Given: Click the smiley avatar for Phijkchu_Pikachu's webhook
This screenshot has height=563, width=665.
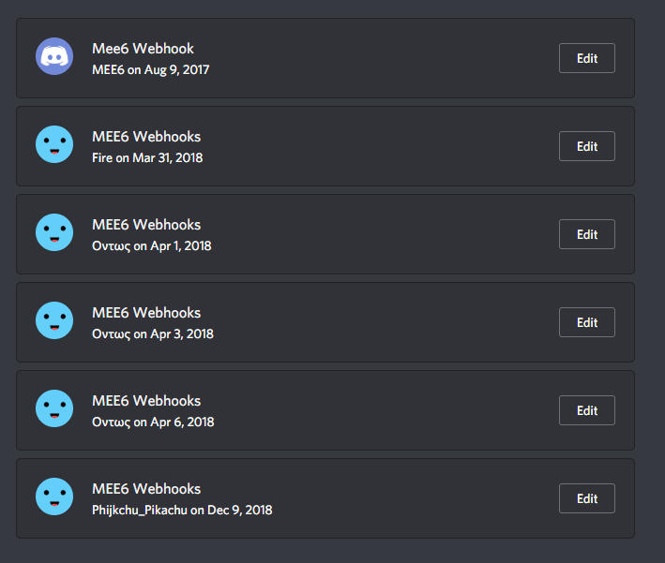Looking at the screenshot, I should [x=54, y=496].
